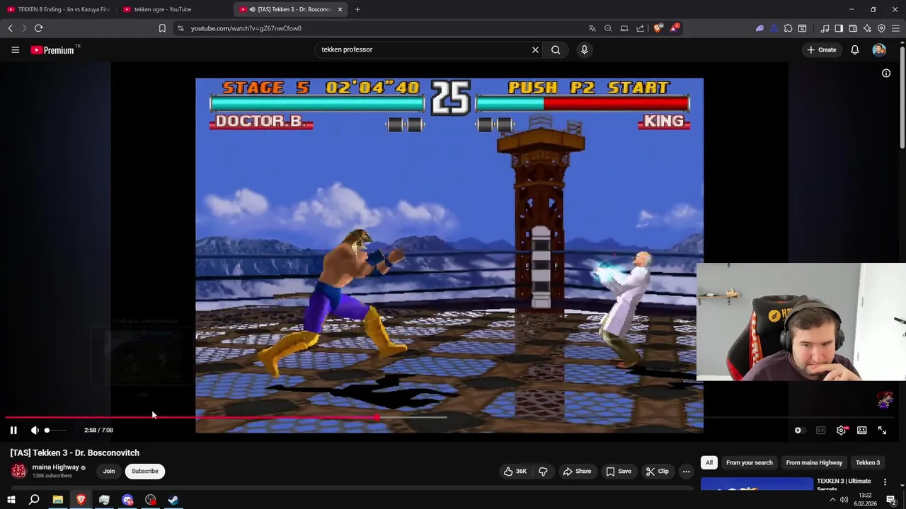Open File Explorer from taskbar

click(x=57, y=500)
